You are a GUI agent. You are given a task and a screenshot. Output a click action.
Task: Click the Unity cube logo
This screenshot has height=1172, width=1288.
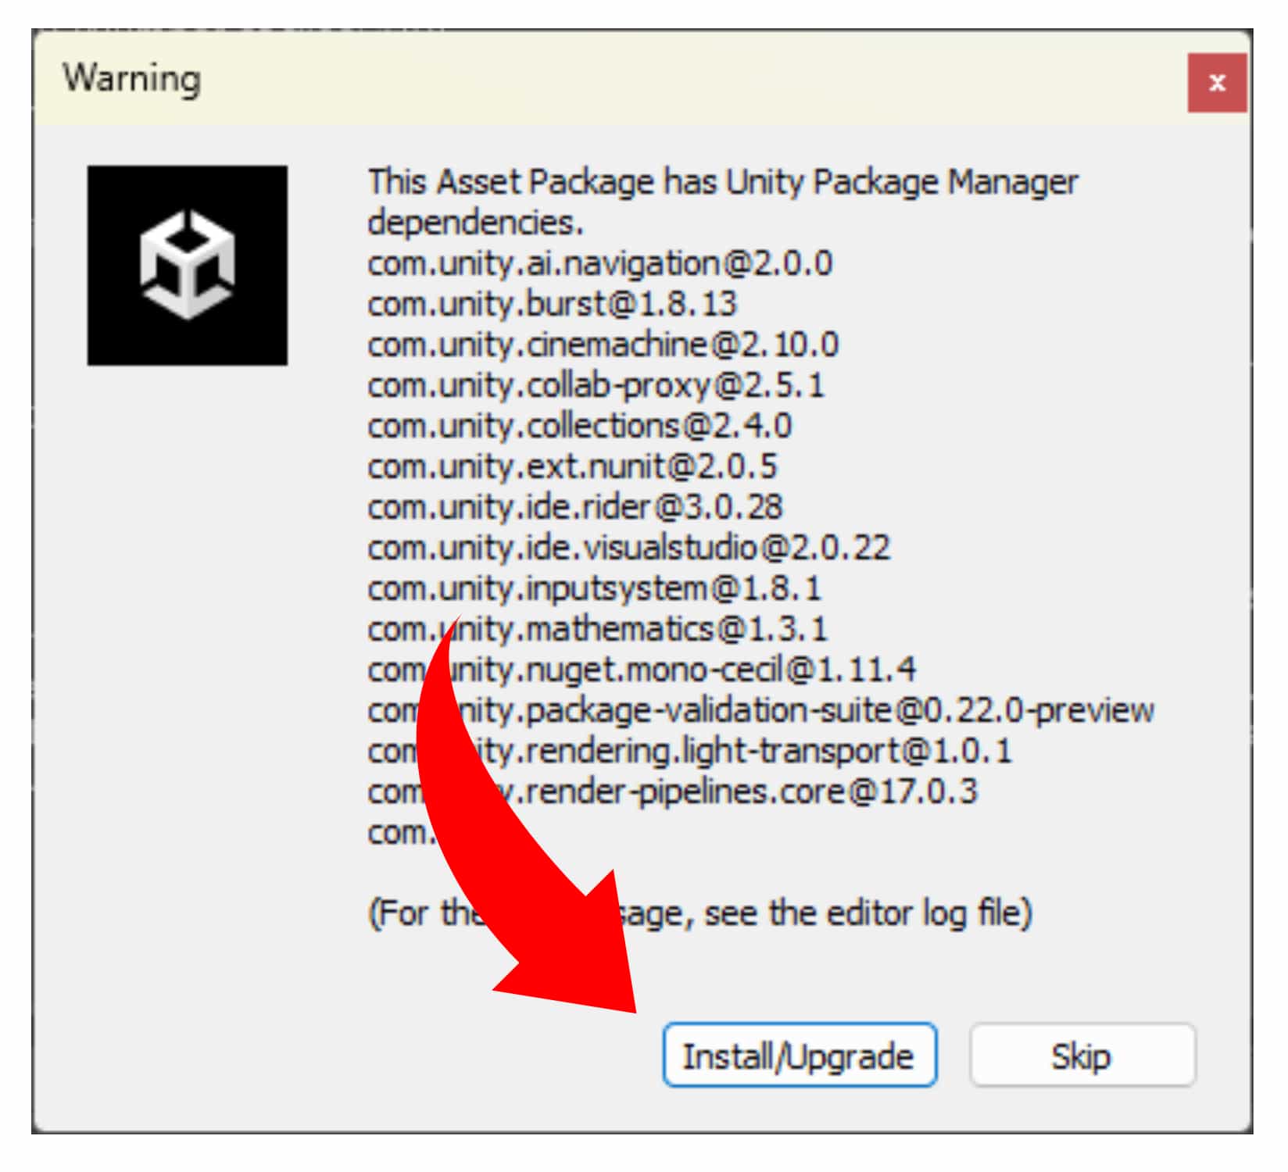(x=187, y=265)
